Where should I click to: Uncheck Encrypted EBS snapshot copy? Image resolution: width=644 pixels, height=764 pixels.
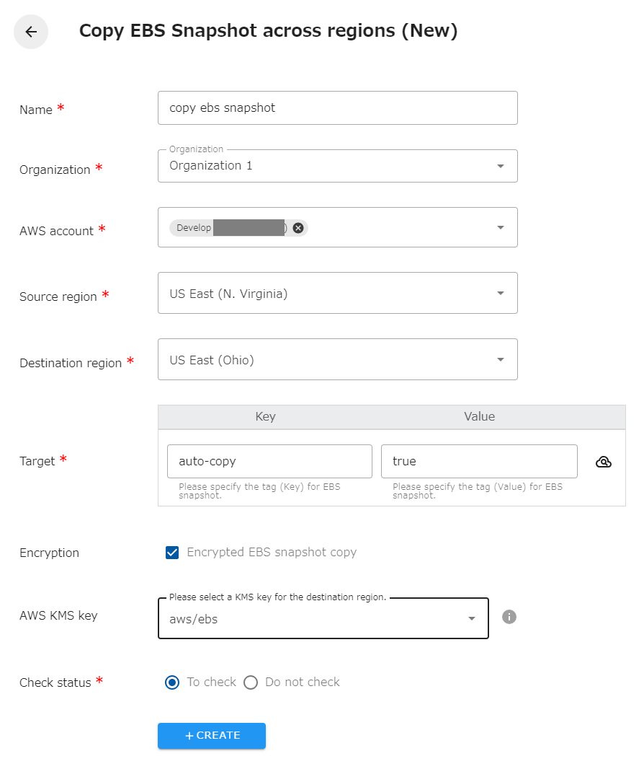coord(172,552)
